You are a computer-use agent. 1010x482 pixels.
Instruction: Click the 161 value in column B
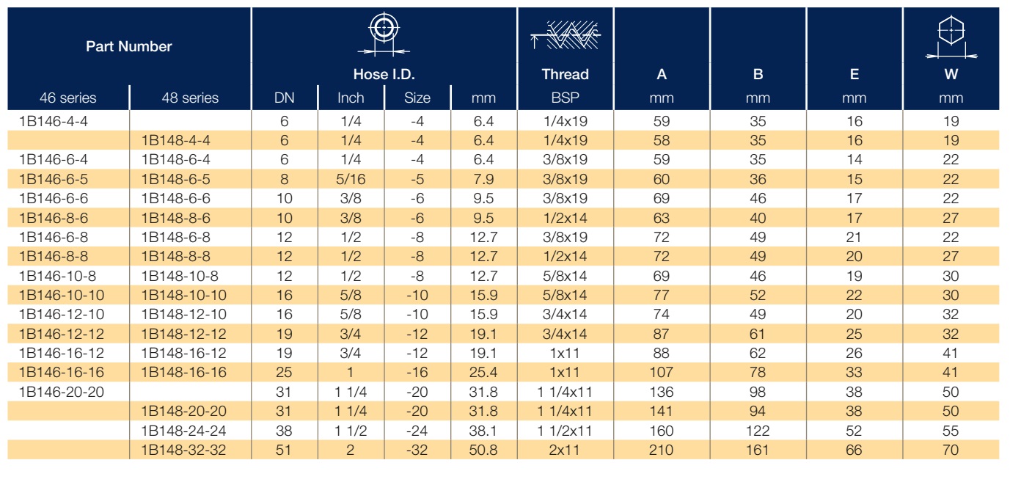point(758,450)
